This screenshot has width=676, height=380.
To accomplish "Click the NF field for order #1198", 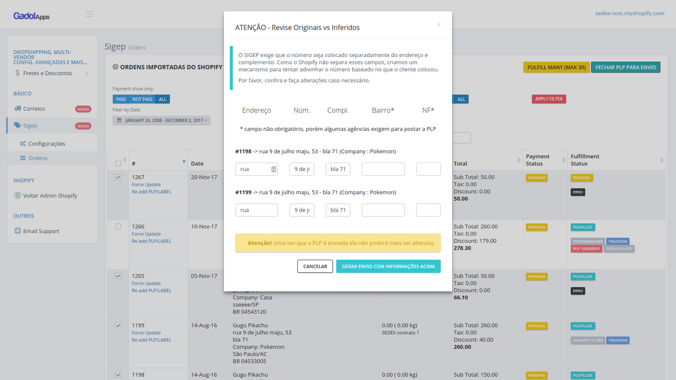I will (x=428, y=169).
